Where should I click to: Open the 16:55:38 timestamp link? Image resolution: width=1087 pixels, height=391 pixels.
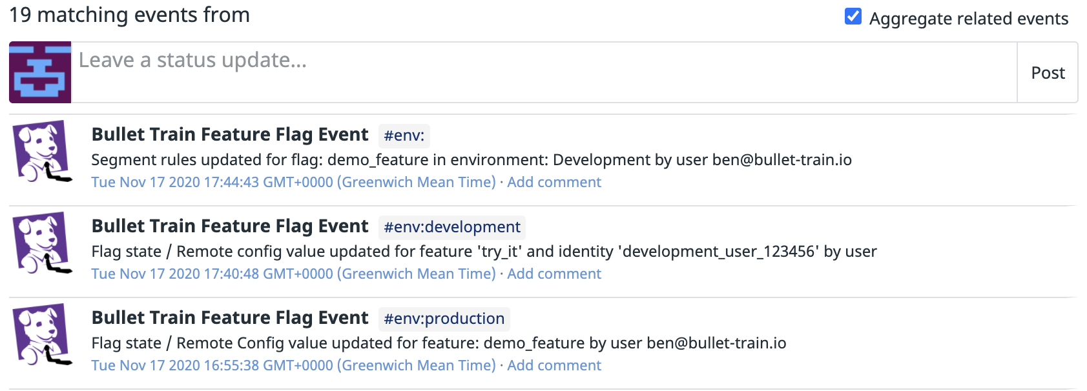(293, 366)
